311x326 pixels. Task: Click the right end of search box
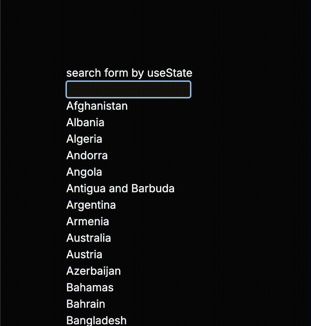pos(187,89)
